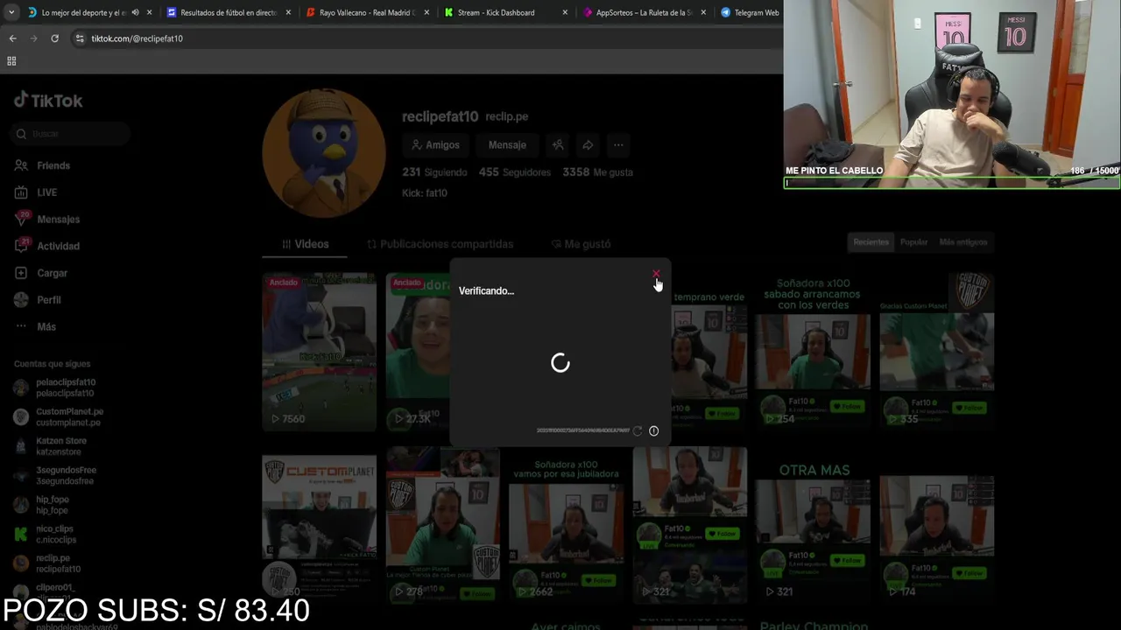Switch to the Me gustó tab

point(581,244)
